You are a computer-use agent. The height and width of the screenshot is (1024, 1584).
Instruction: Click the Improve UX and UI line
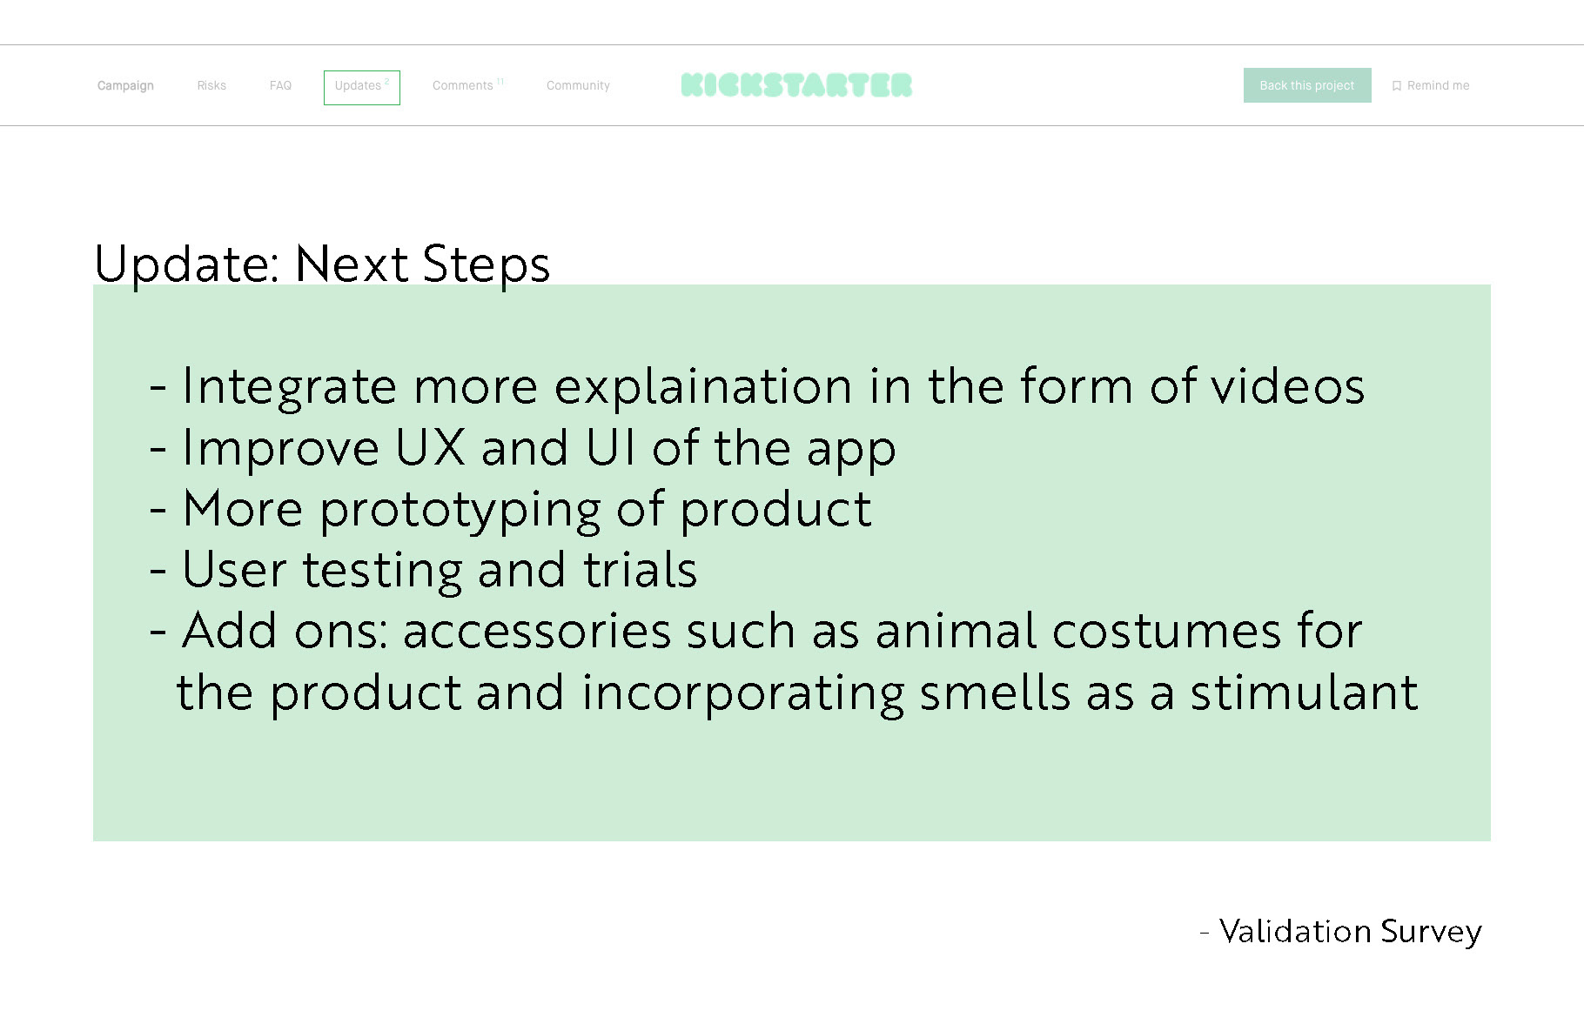[x=522, y=449]
